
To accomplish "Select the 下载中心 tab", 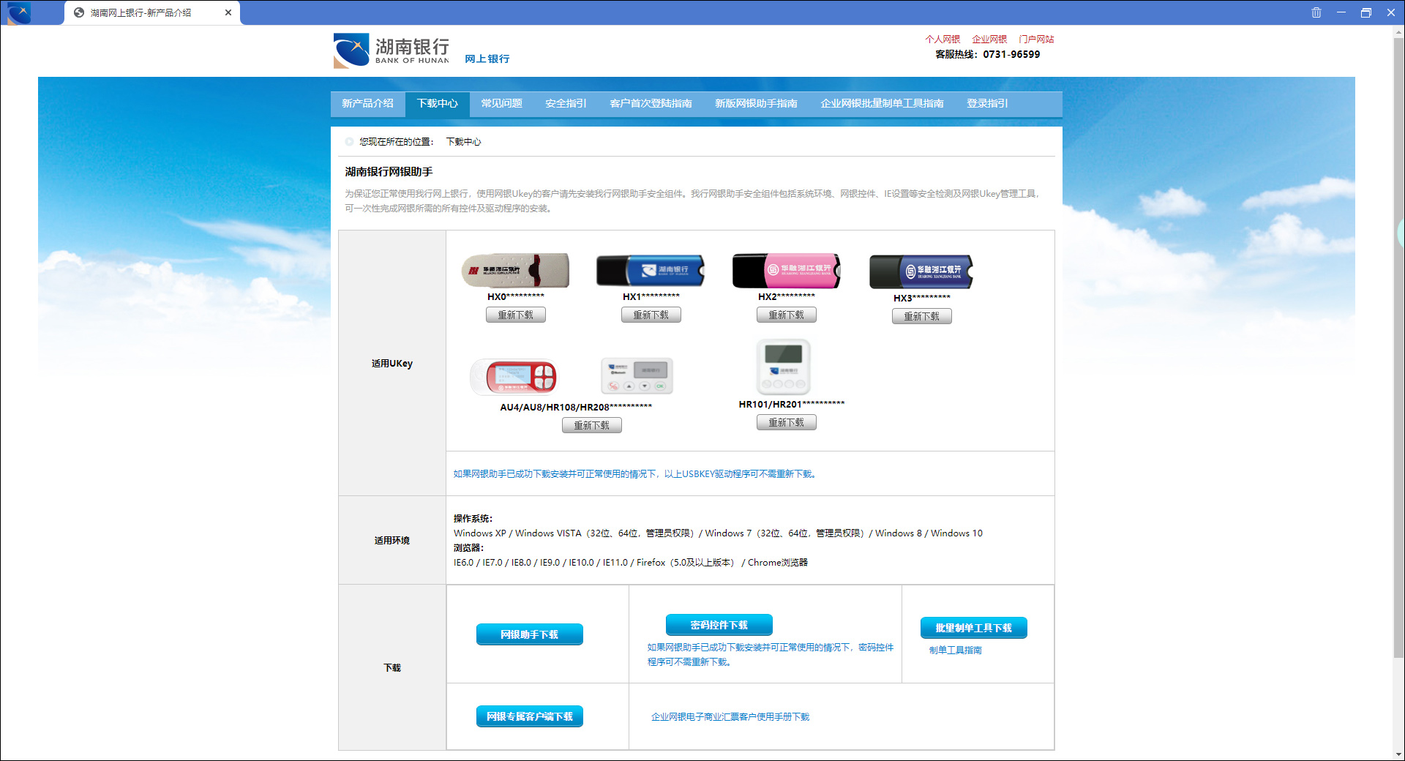I will (438, 104).
